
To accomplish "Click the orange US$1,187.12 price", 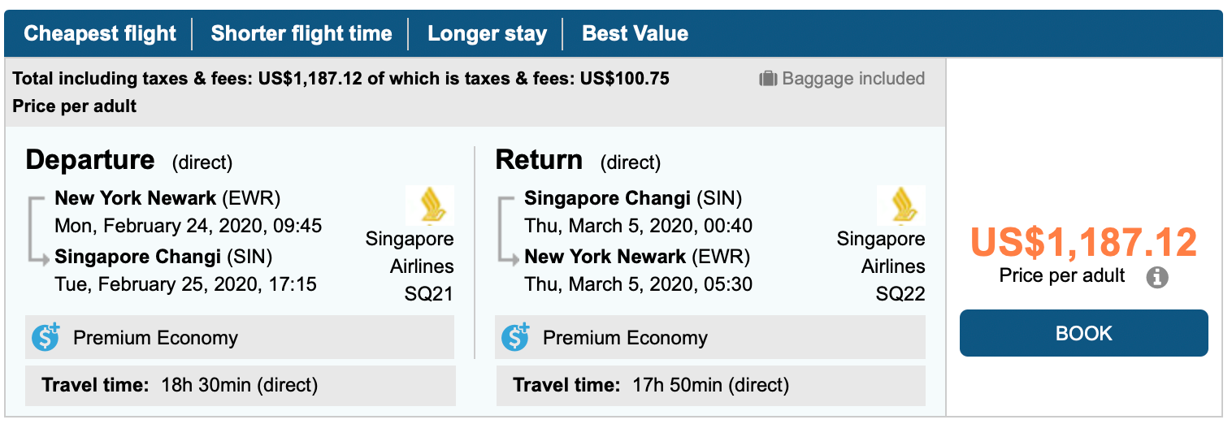I will (x=1083, y=243).
